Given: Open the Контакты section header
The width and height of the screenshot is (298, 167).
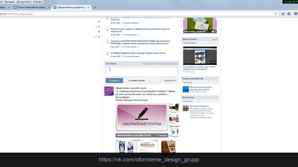Looking at the screenshot, I should (188, 97).
